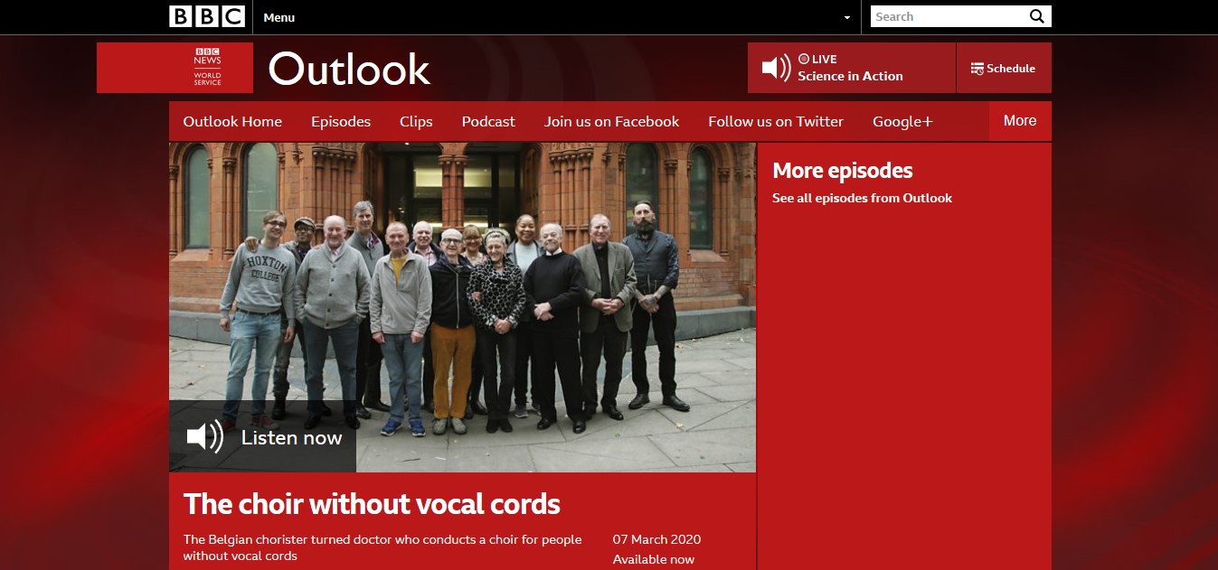The width and height of the screenshot is (1218, 570).
Task: Expand the Menu dropdown arrow
Action: (x=847, y=17)
